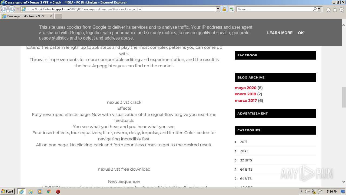The image size is (346, 195).
Task: Click the 5:14 PM system clock
Action: pos(332,191)
